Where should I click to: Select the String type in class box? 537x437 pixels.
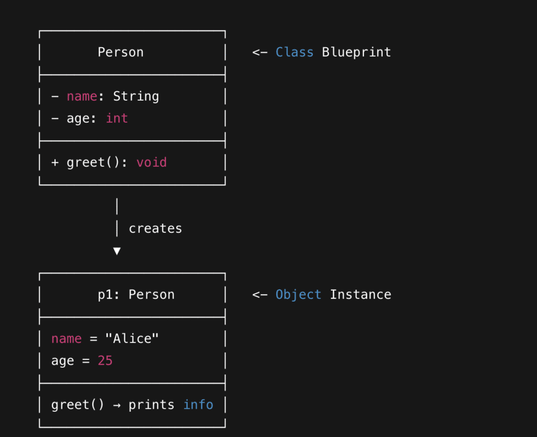click(136, 97)
